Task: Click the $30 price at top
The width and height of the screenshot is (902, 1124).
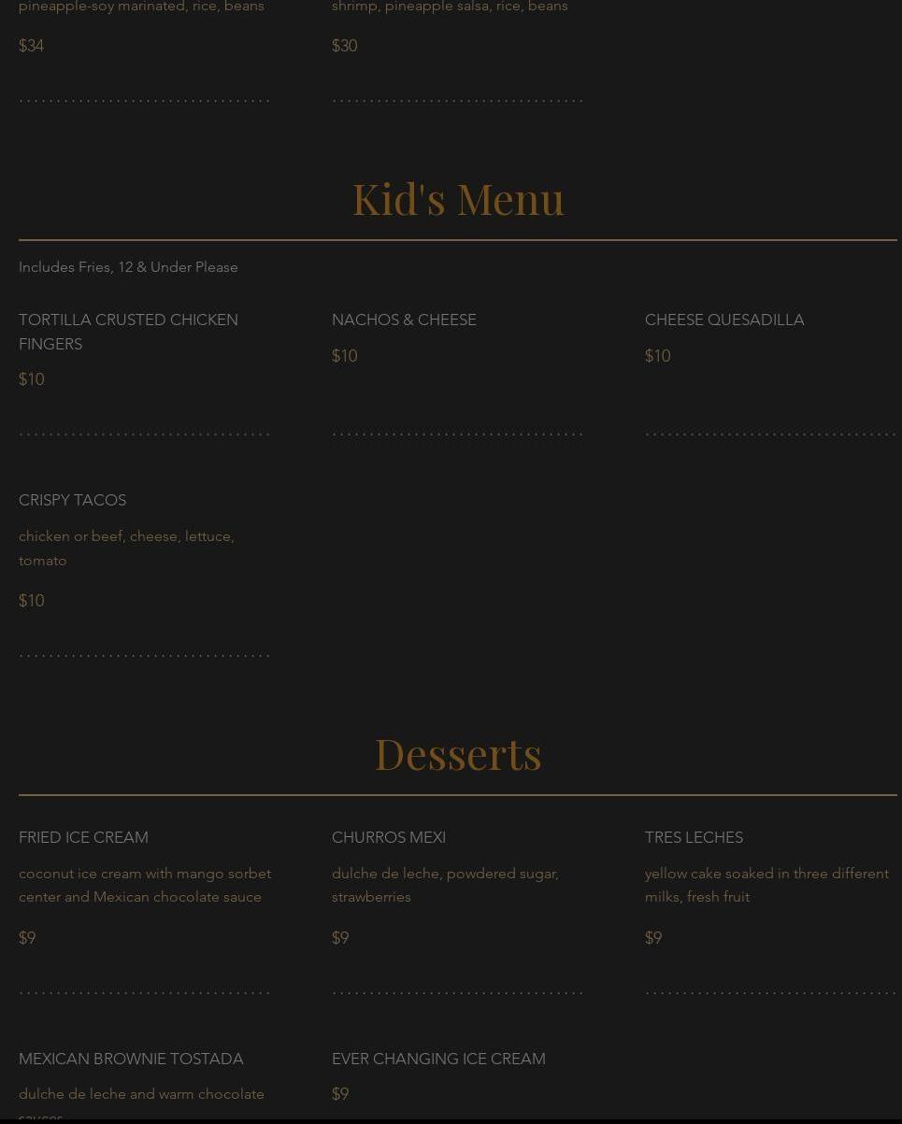Action: tap(344, 46)
